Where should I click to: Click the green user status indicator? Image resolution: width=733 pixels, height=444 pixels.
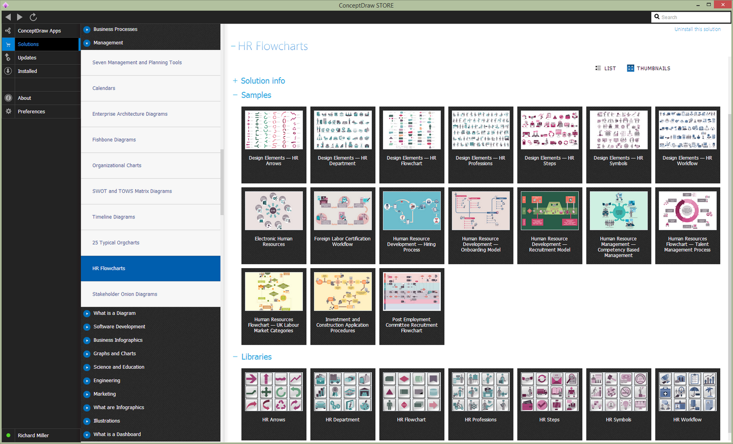pyautogui.click(x=8, y=435)
